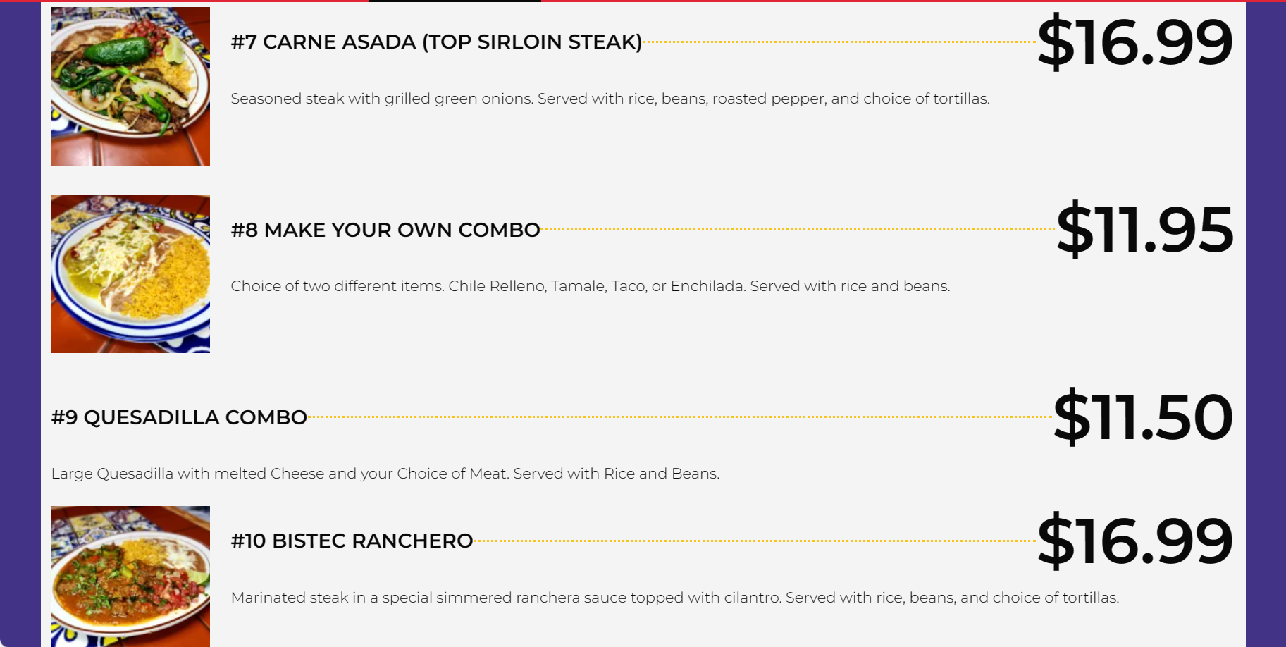Click the dotted line beside Carne Asada
Image resolution: width=1286 pixels, height=647 pixels.
839,42
